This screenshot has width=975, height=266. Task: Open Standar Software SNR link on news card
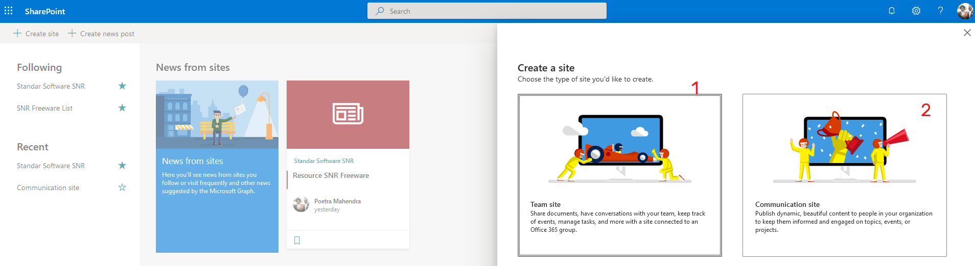coord(323,161)
